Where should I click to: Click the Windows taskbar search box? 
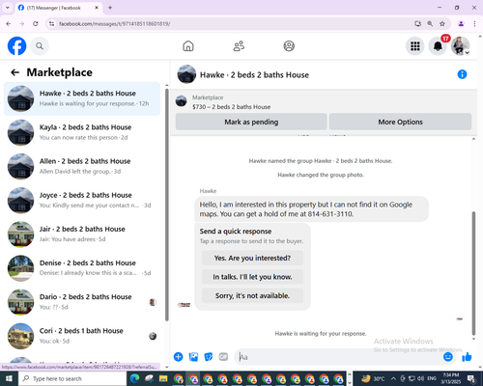72,378
